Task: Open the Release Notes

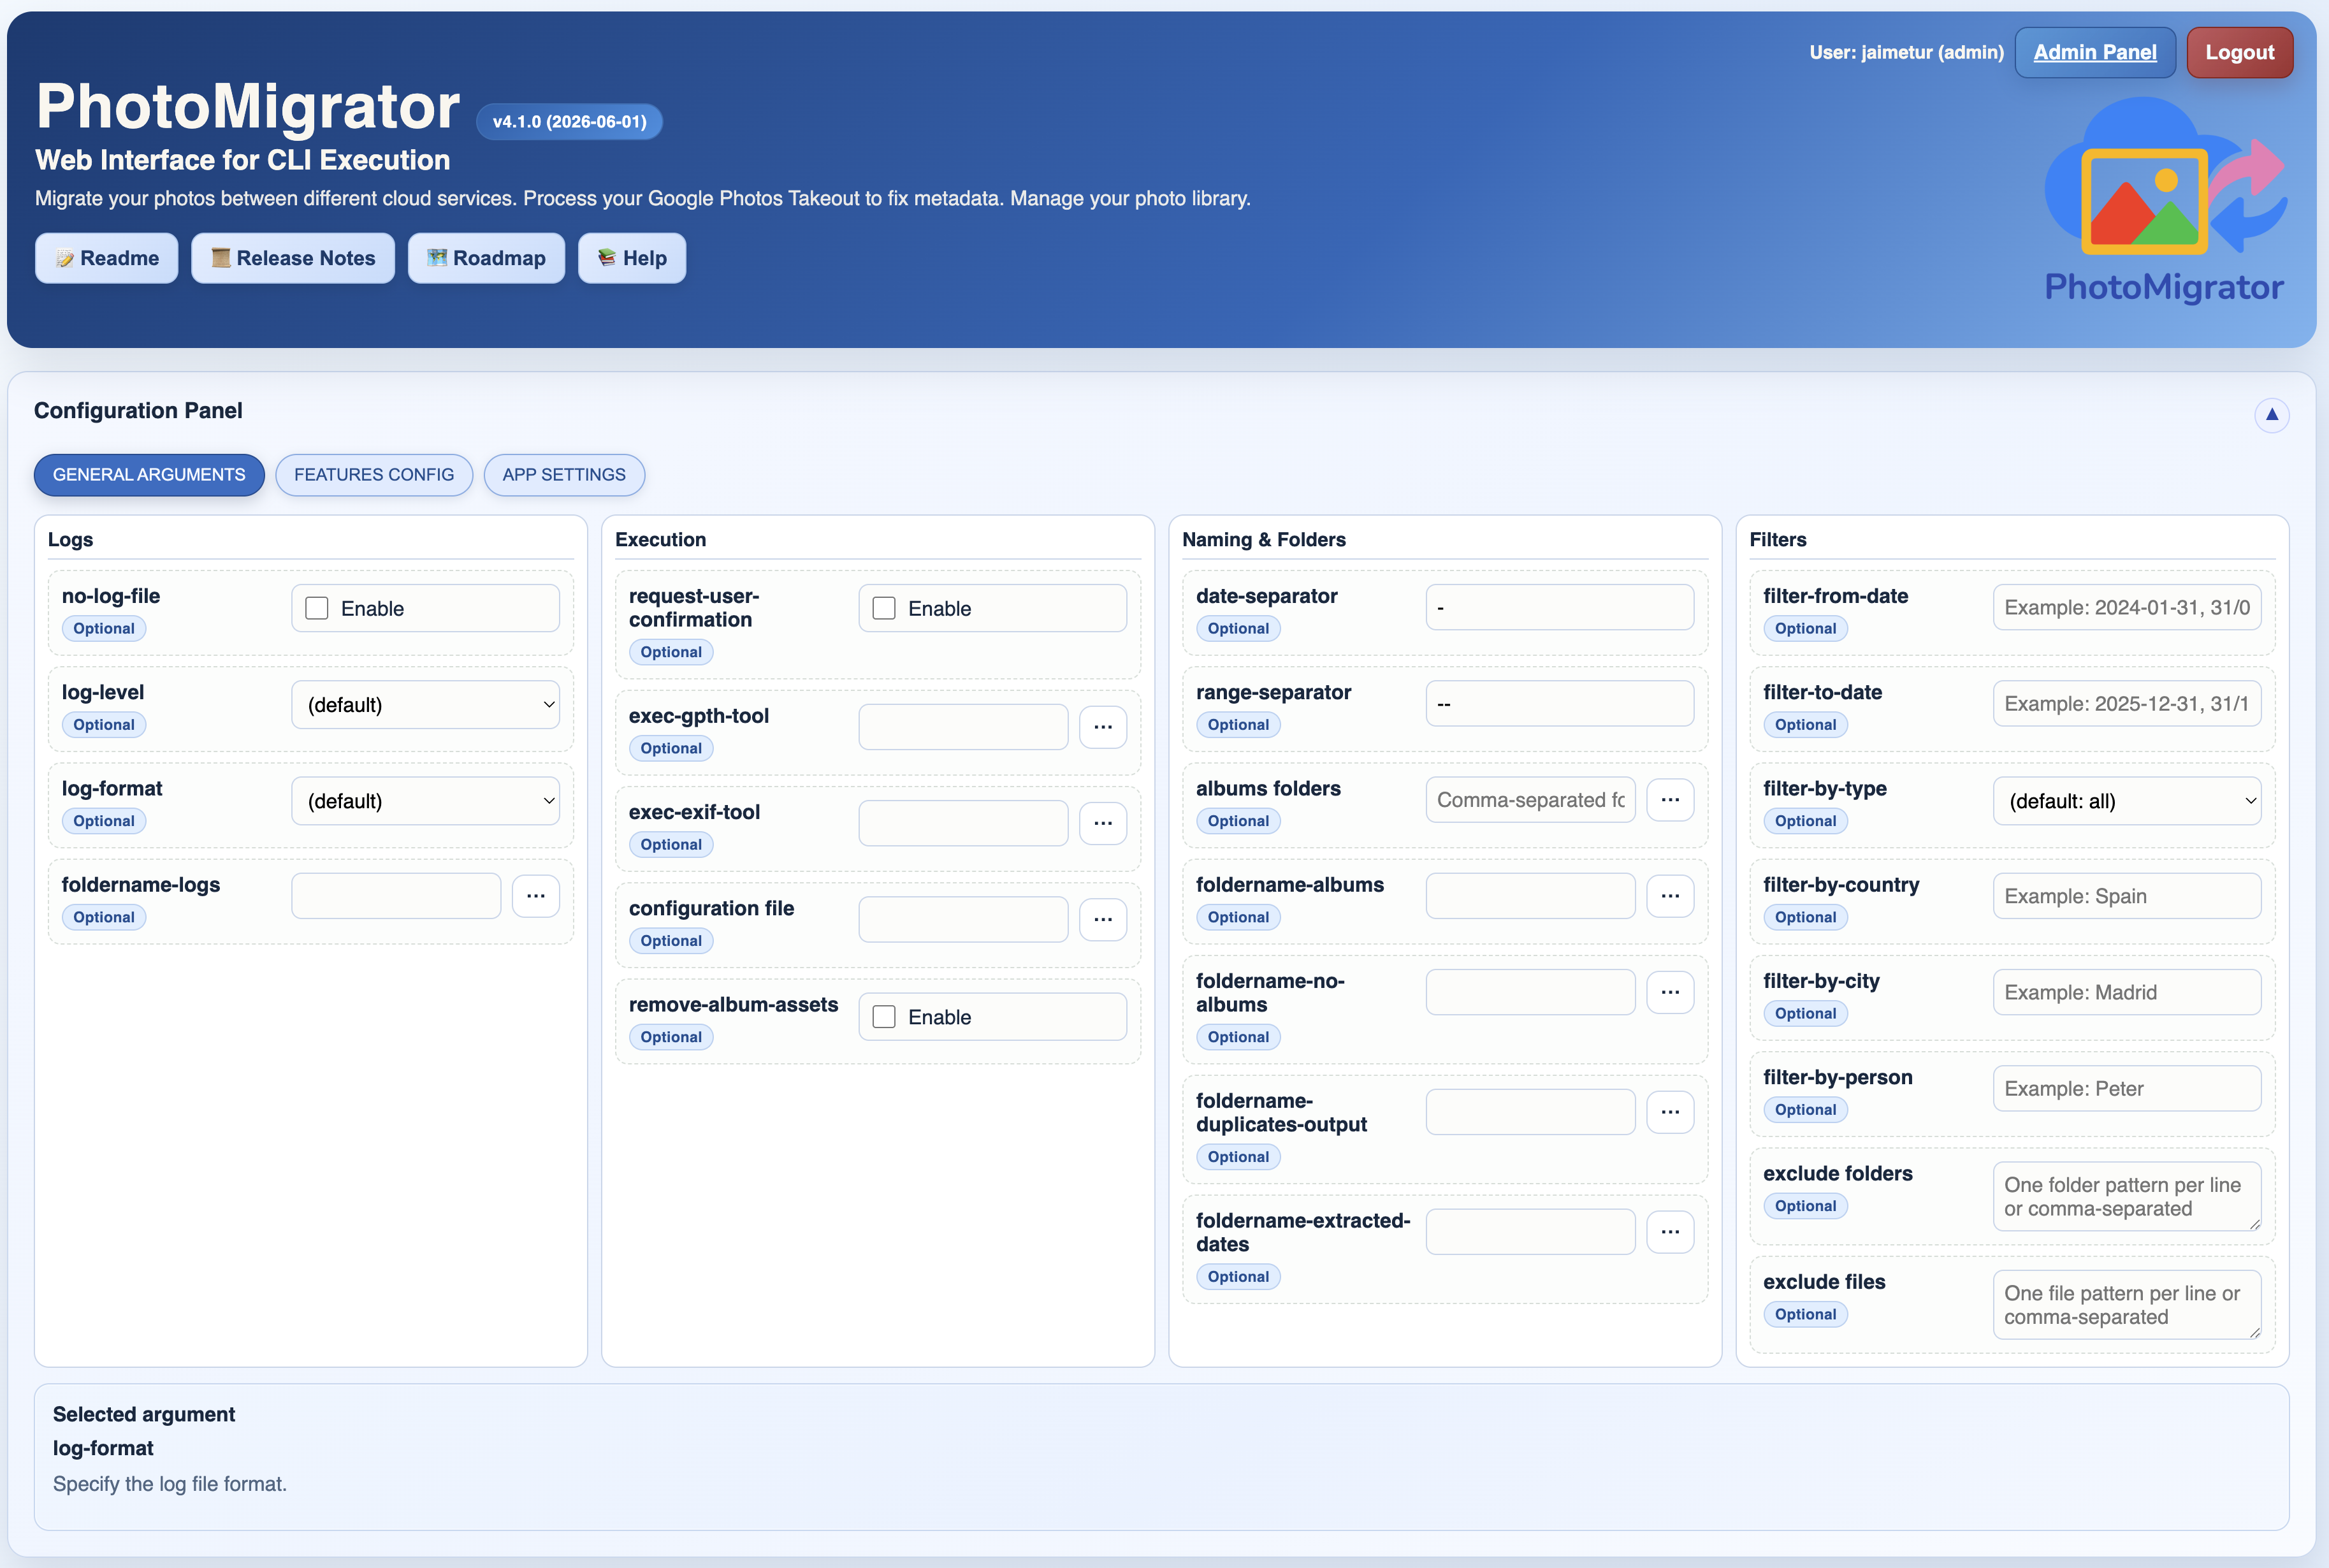Action: click(293, 258)
